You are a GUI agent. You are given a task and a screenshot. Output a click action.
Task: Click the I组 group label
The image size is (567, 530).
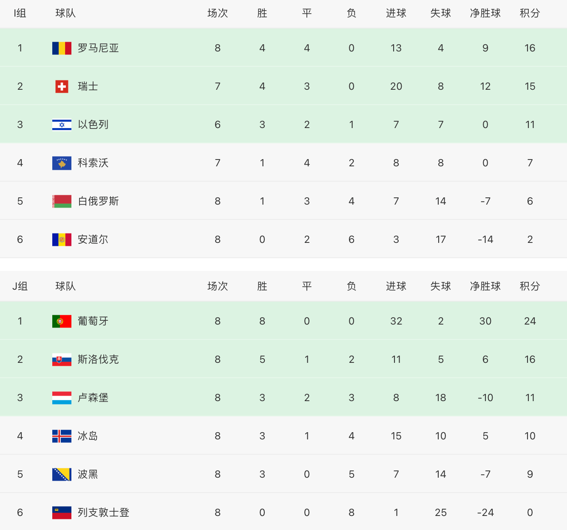click(x=20, y=13)
